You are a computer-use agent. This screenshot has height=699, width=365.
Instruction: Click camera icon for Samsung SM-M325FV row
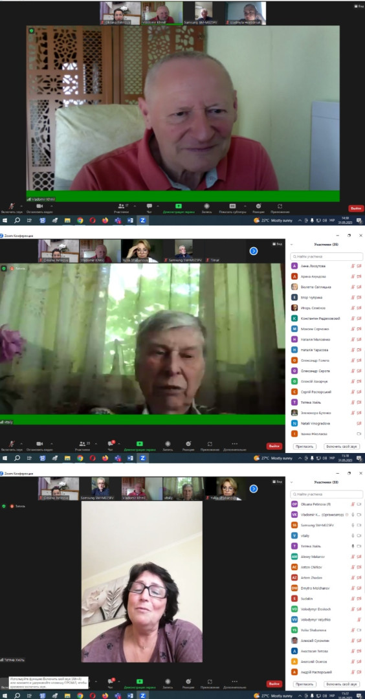point(359,525)
